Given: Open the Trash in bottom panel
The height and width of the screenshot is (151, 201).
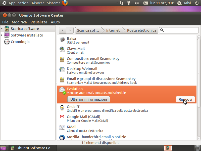Looking at the screenshot, I should 197,148.
